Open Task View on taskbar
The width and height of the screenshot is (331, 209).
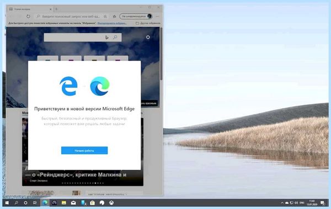[35, 203]
